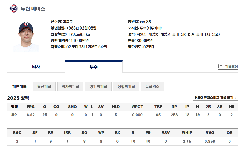The image size is (242, 147).
Task: Open the 통산기록 section
Action: 44,87
